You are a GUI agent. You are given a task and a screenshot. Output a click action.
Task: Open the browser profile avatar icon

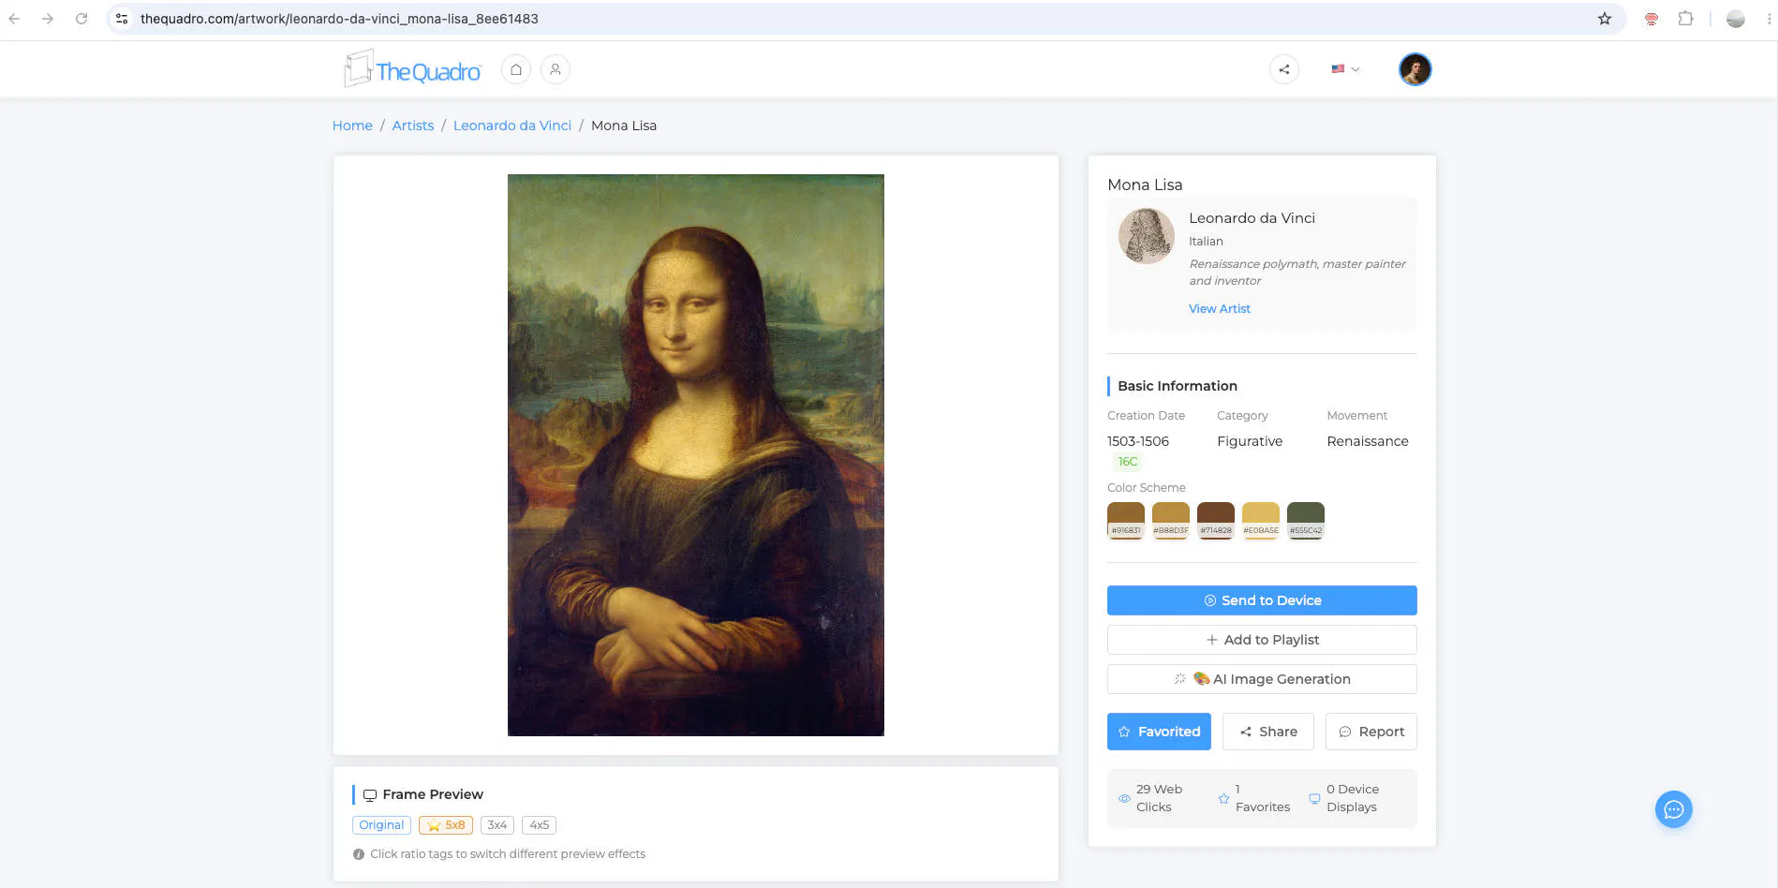pyautogui.click(x=1736, y=19)
